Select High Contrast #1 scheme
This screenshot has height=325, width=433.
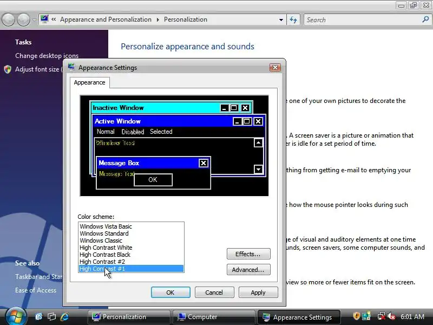[x=131, y=269]
